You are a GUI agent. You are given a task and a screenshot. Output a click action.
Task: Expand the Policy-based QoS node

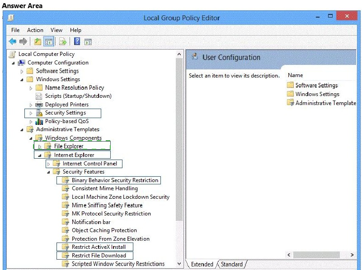pos(31,122)
